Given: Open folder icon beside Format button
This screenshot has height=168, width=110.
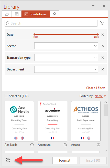Looking at the screenshot, I should (x=8, y=160).
